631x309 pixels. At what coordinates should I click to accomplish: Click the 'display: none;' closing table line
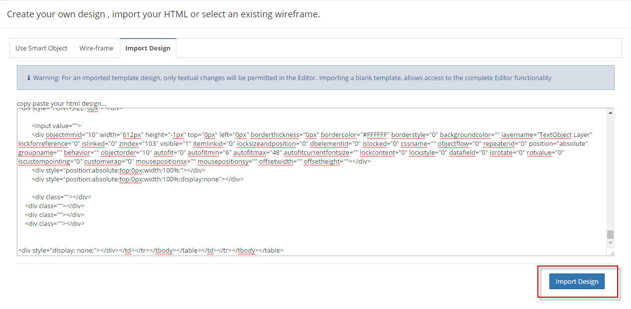tap(151, 250)
